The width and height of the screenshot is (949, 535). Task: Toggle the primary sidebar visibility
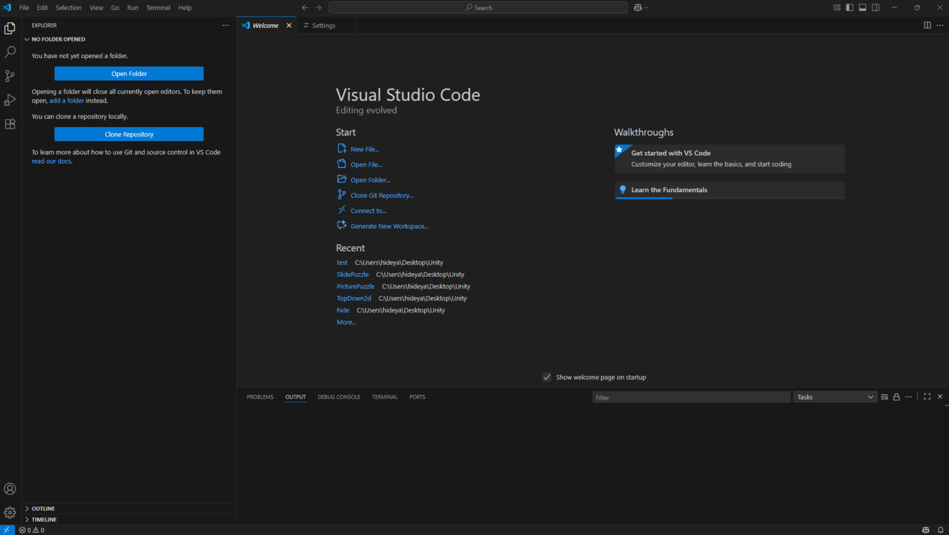coord(850,7)
